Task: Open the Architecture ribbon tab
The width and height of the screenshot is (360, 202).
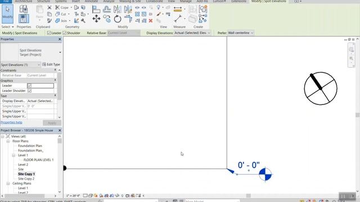Action: tap(24, 1)
